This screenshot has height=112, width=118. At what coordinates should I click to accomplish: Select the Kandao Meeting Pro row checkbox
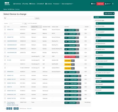5,49
